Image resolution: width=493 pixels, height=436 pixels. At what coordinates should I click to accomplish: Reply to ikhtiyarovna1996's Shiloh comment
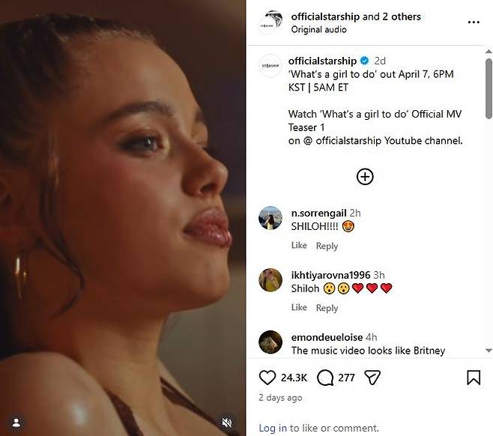327,308
